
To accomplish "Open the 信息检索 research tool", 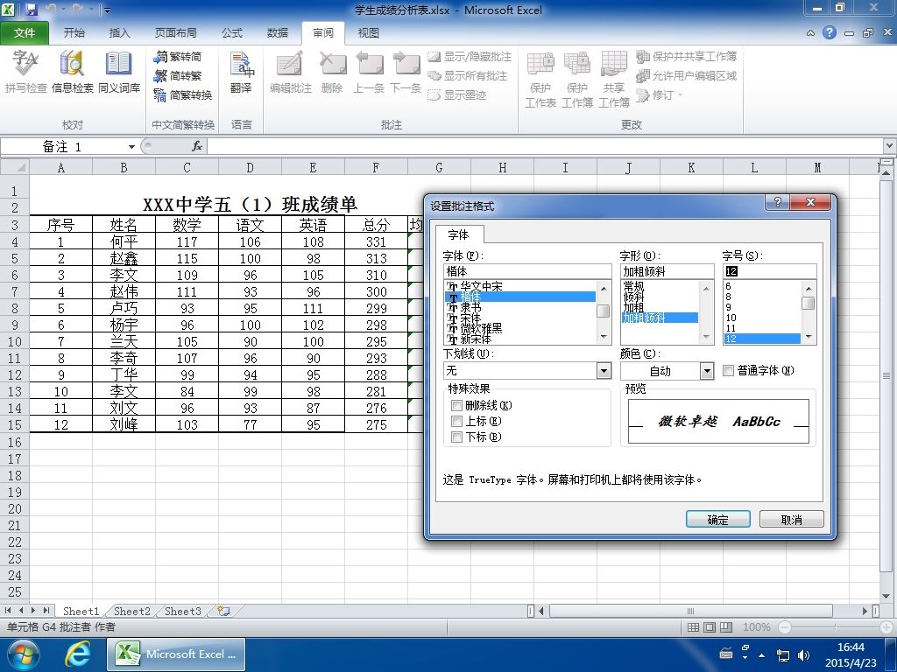I will 72,72.
